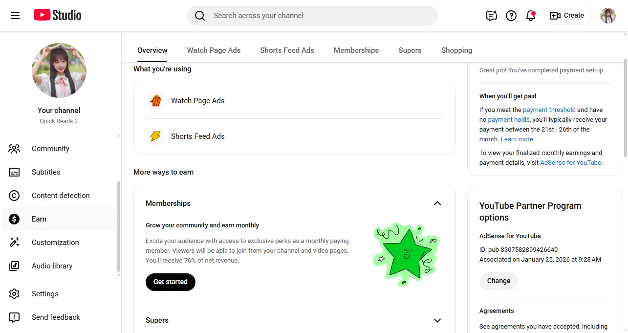Click the search magnifier icon
Viewport: 628px width, 333px height.
200,16
